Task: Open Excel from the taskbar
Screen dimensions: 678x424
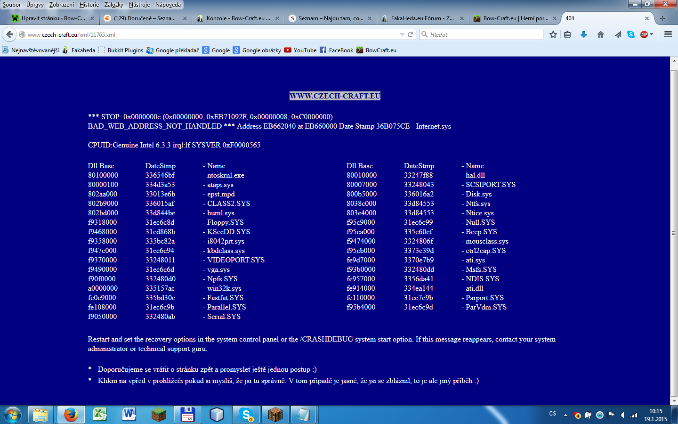Action: [100, 415]
